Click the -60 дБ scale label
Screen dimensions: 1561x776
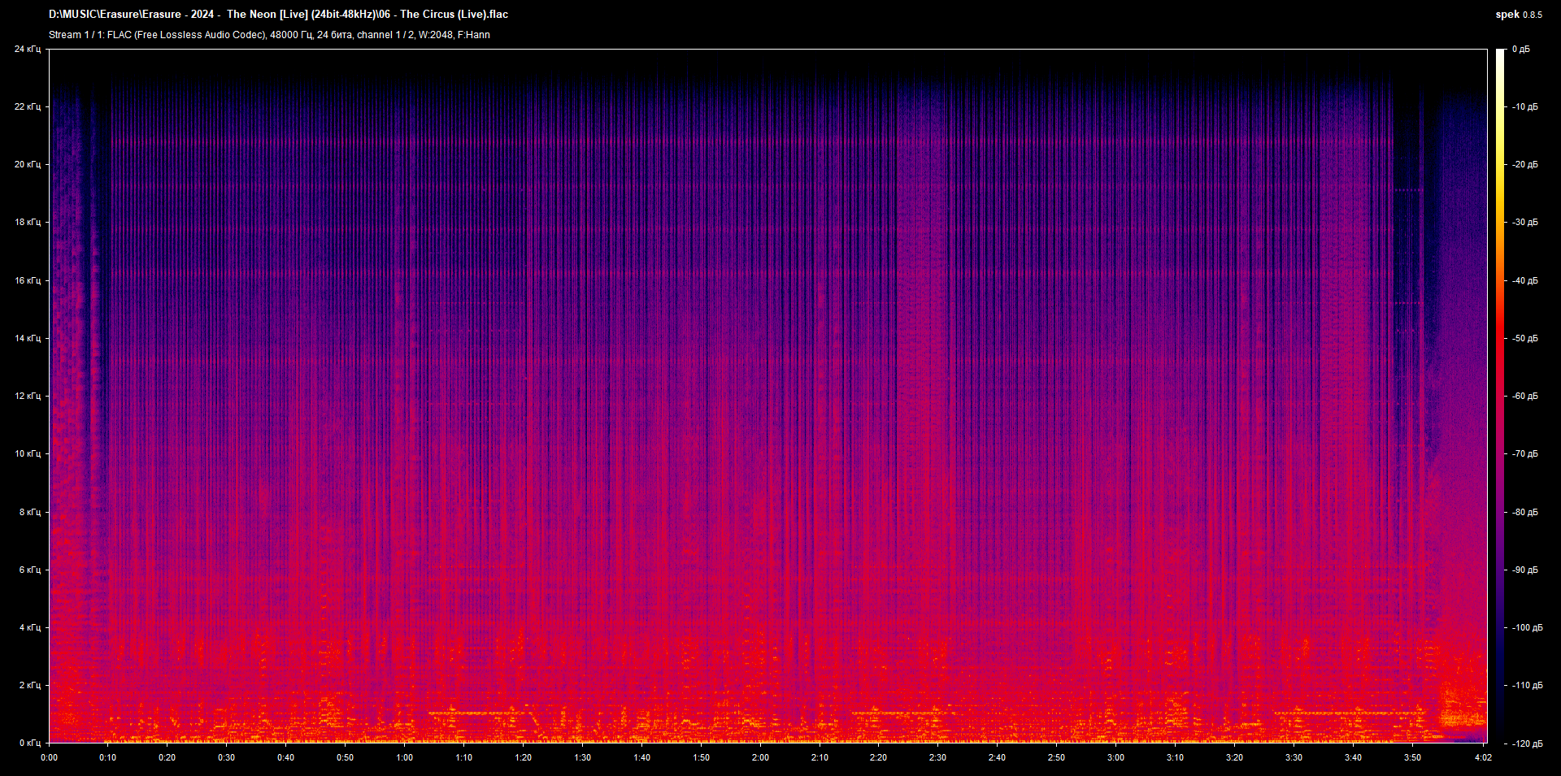[x=1525, y=397]
